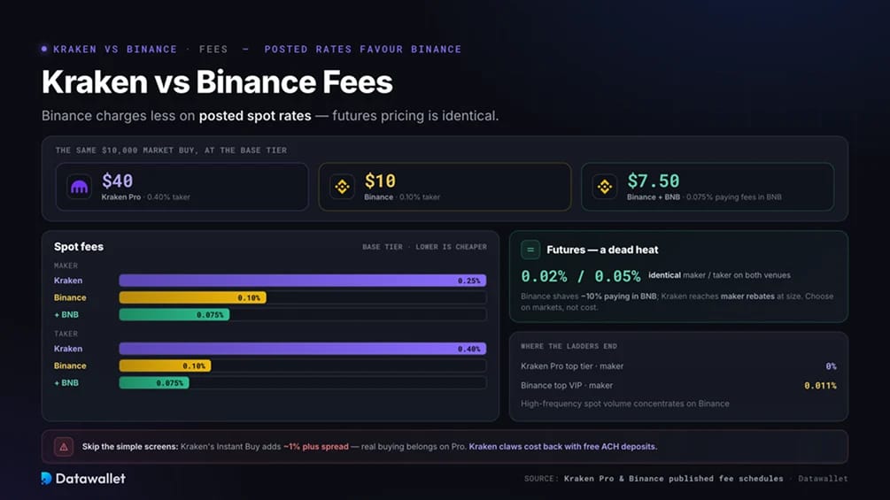
Task: Click the Kraken Pro purple logo icon
Action: click(x=79, y=187)
